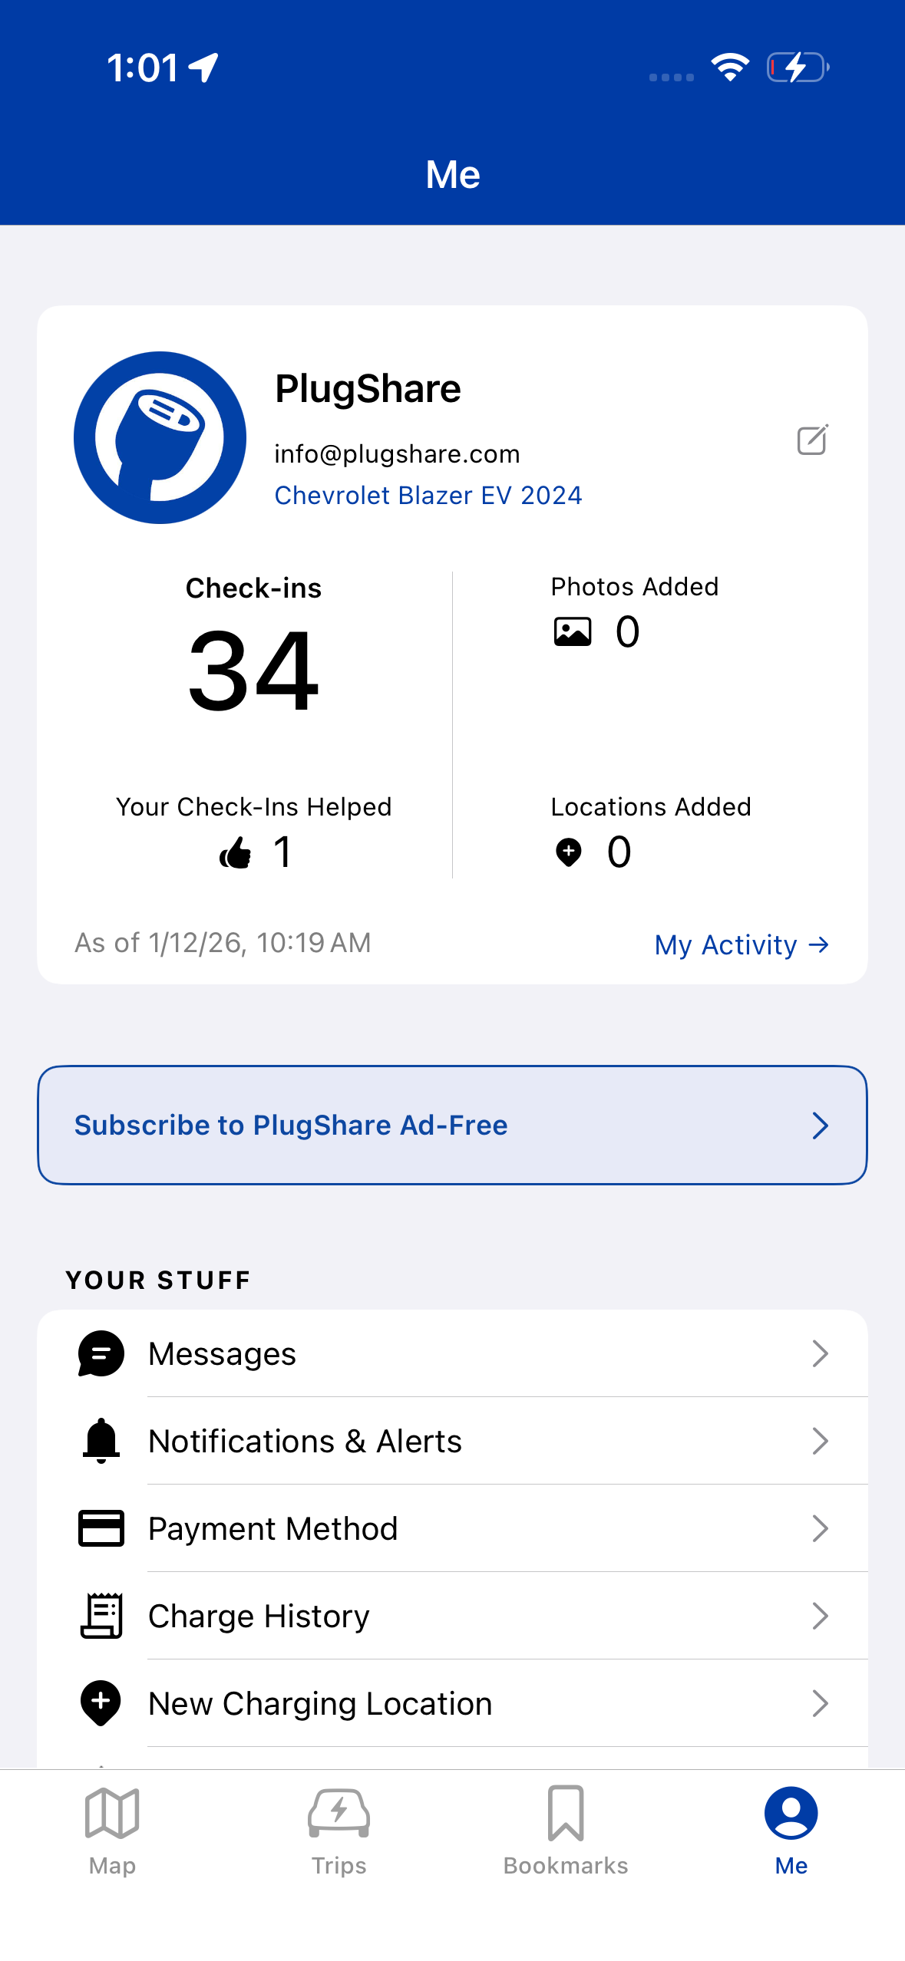Open Notifications & Alerts chevron

pos(820,1441)
